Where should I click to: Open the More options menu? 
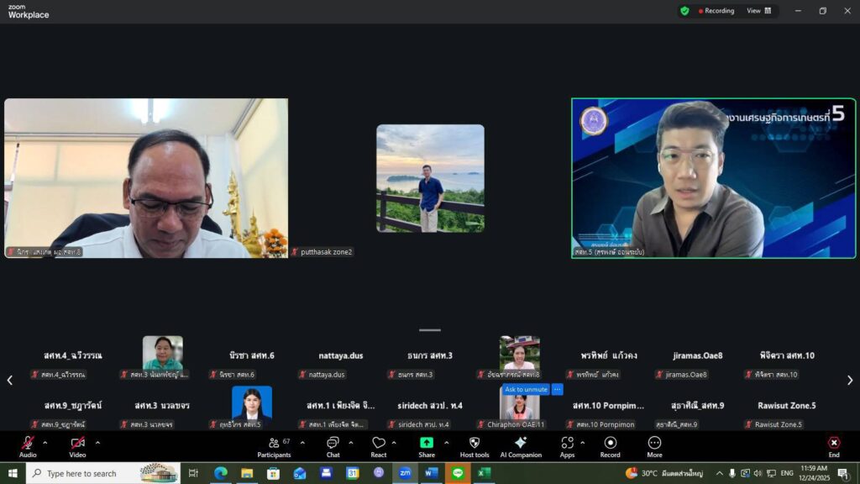(654, 445)
